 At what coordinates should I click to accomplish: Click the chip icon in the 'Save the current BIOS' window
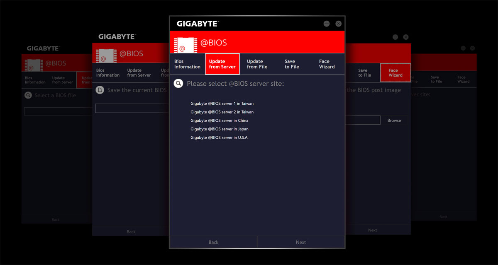tap(105, 55)
